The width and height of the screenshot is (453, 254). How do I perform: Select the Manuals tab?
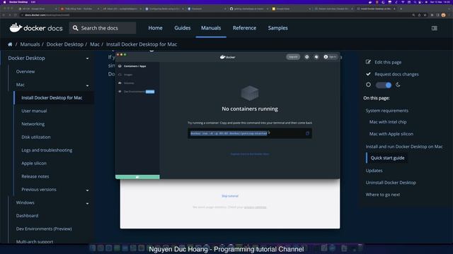211,28
